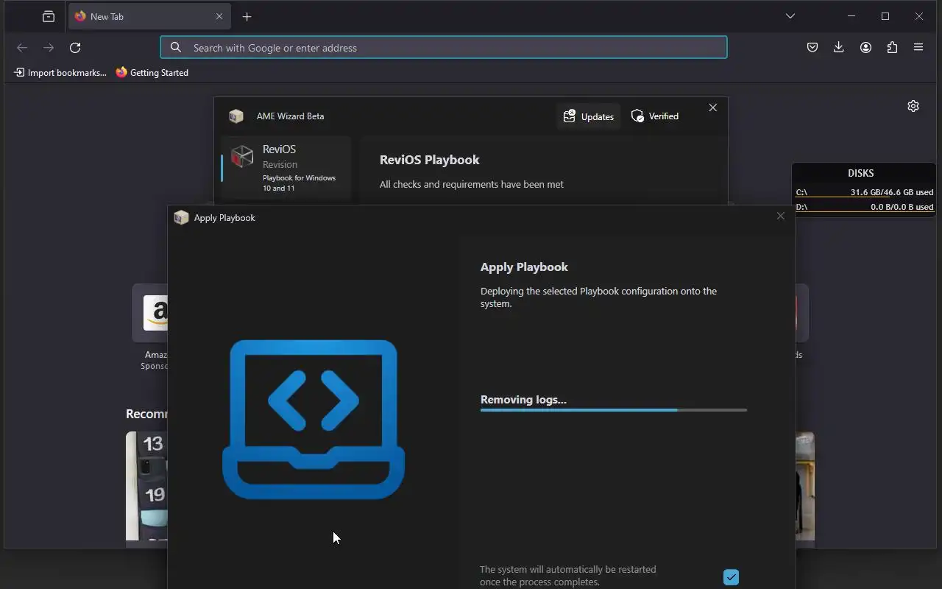Open Firefox tab overview icon
Image resolution: width=942 pixels, height=589 pixels.
pyautogui.click(x=49, y=16)
